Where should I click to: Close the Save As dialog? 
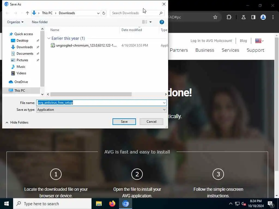[164, 4]
